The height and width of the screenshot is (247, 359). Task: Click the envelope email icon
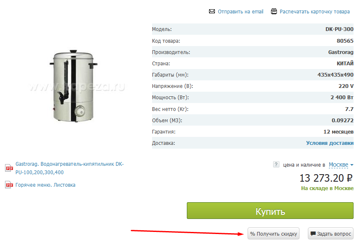point(212,11)
